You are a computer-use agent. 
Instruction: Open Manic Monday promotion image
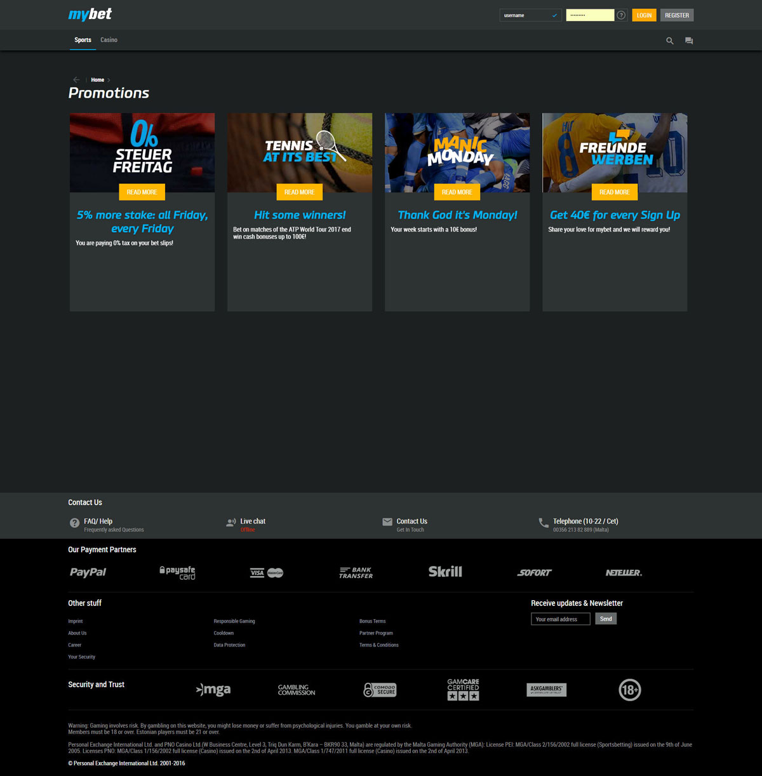pos(457,153)
